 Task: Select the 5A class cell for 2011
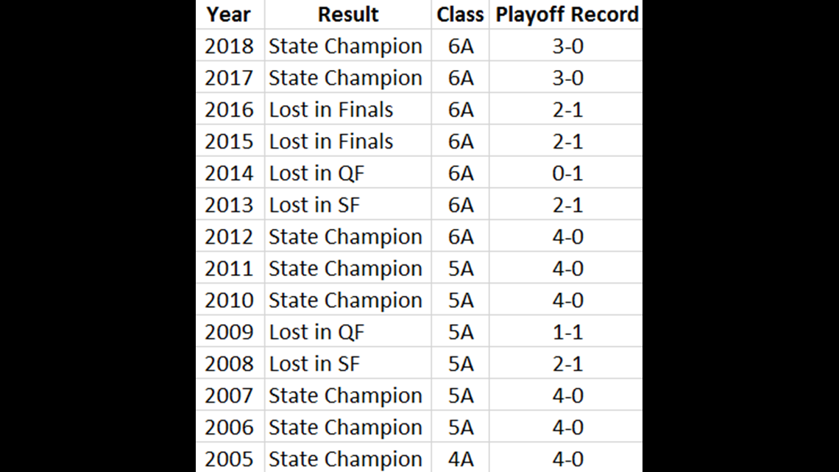pos(460,268)
